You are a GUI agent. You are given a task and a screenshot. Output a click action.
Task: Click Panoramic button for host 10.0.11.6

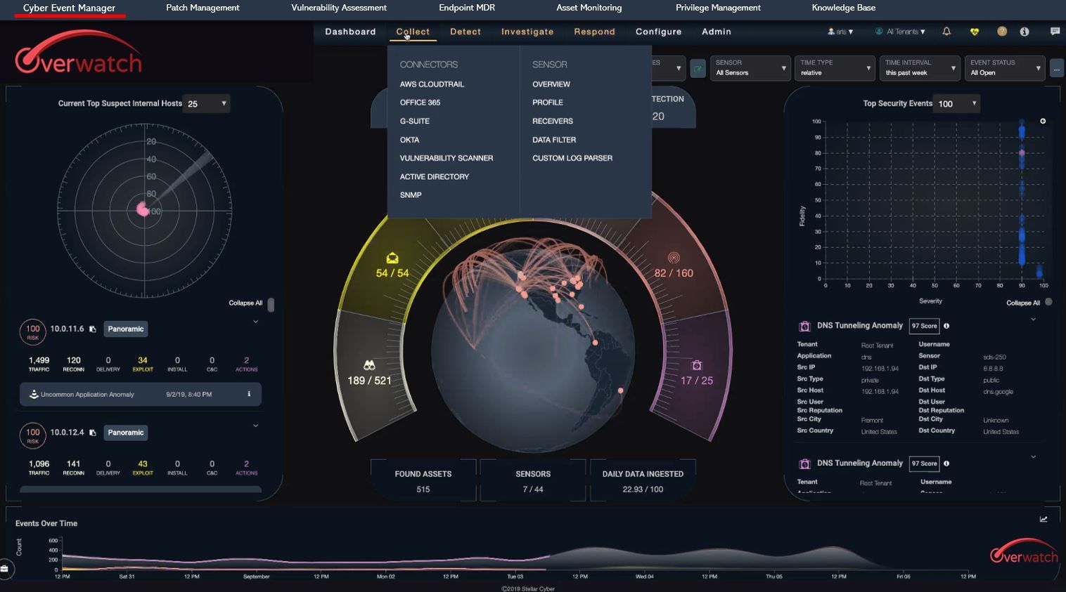(125, 329)
